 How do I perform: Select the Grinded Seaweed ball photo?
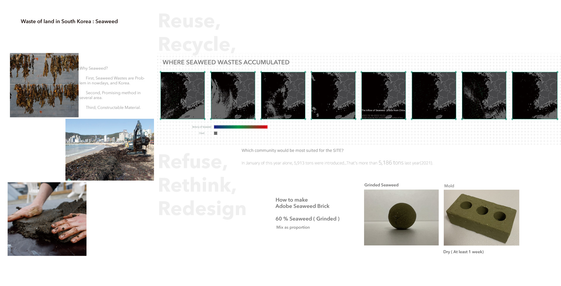401,217
